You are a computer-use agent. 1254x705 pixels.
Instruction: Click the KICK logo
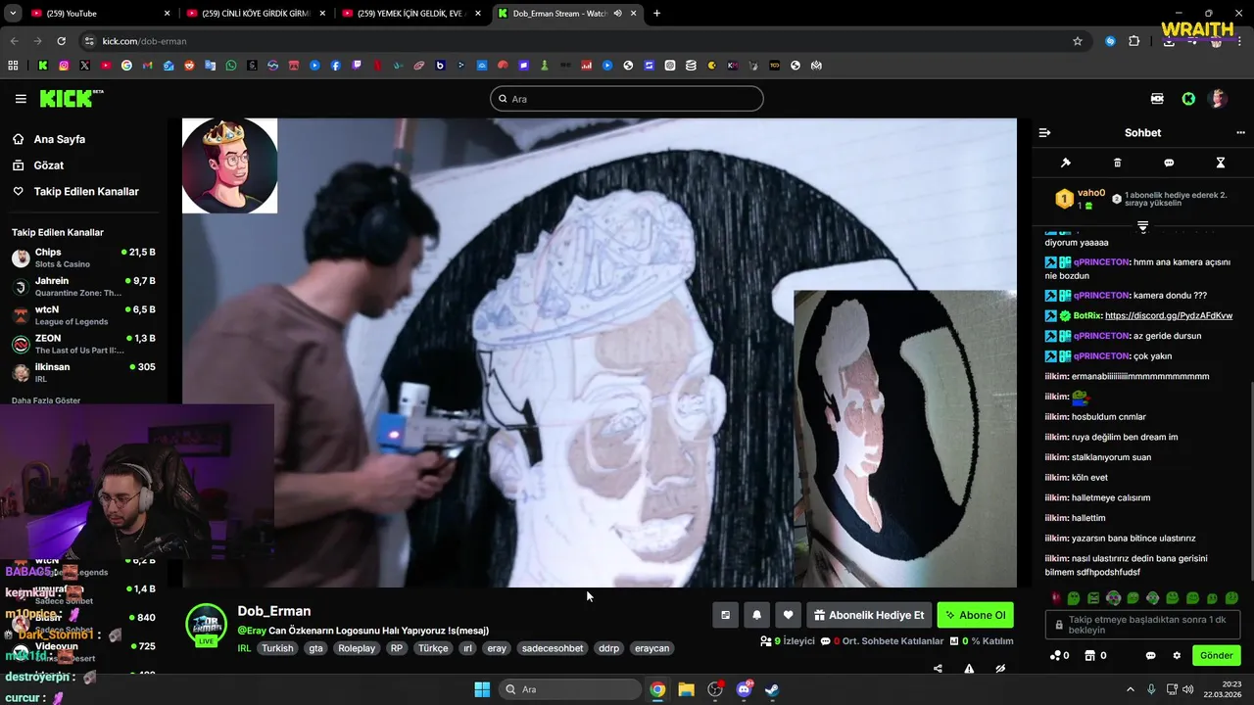click(x=71, y=99)
